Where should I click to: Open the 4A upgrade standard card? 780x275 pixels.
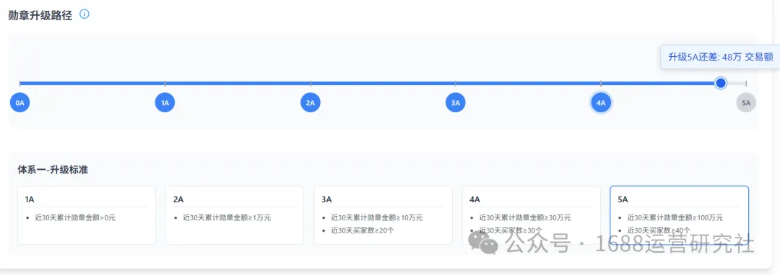point(532,215)
